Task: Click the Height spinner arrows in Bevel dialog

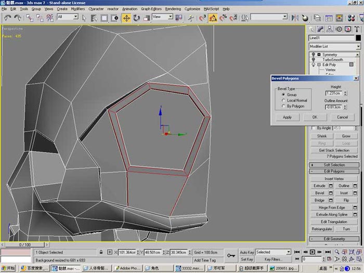Action: (345, 93)
